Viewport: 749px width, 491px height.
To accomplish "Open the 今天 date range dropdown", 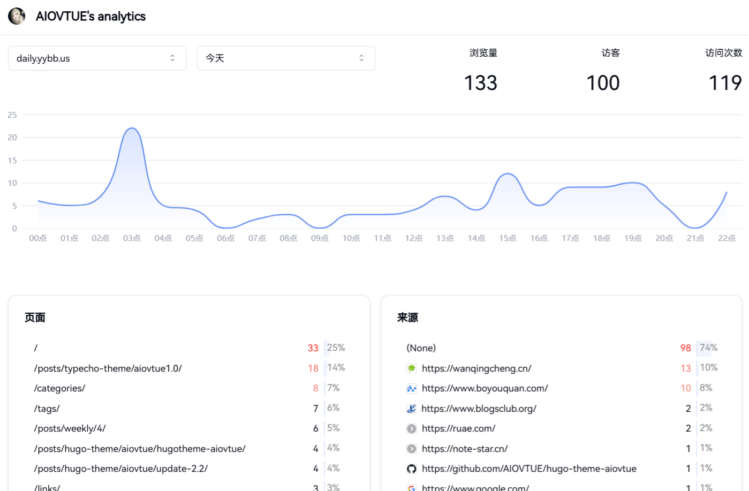I will pyautogui.click(x=286, y=58).
